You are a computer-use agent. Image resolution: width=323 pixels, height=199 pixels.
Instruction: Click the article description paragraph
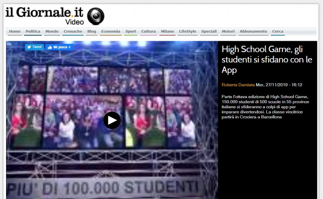point(265,107)
